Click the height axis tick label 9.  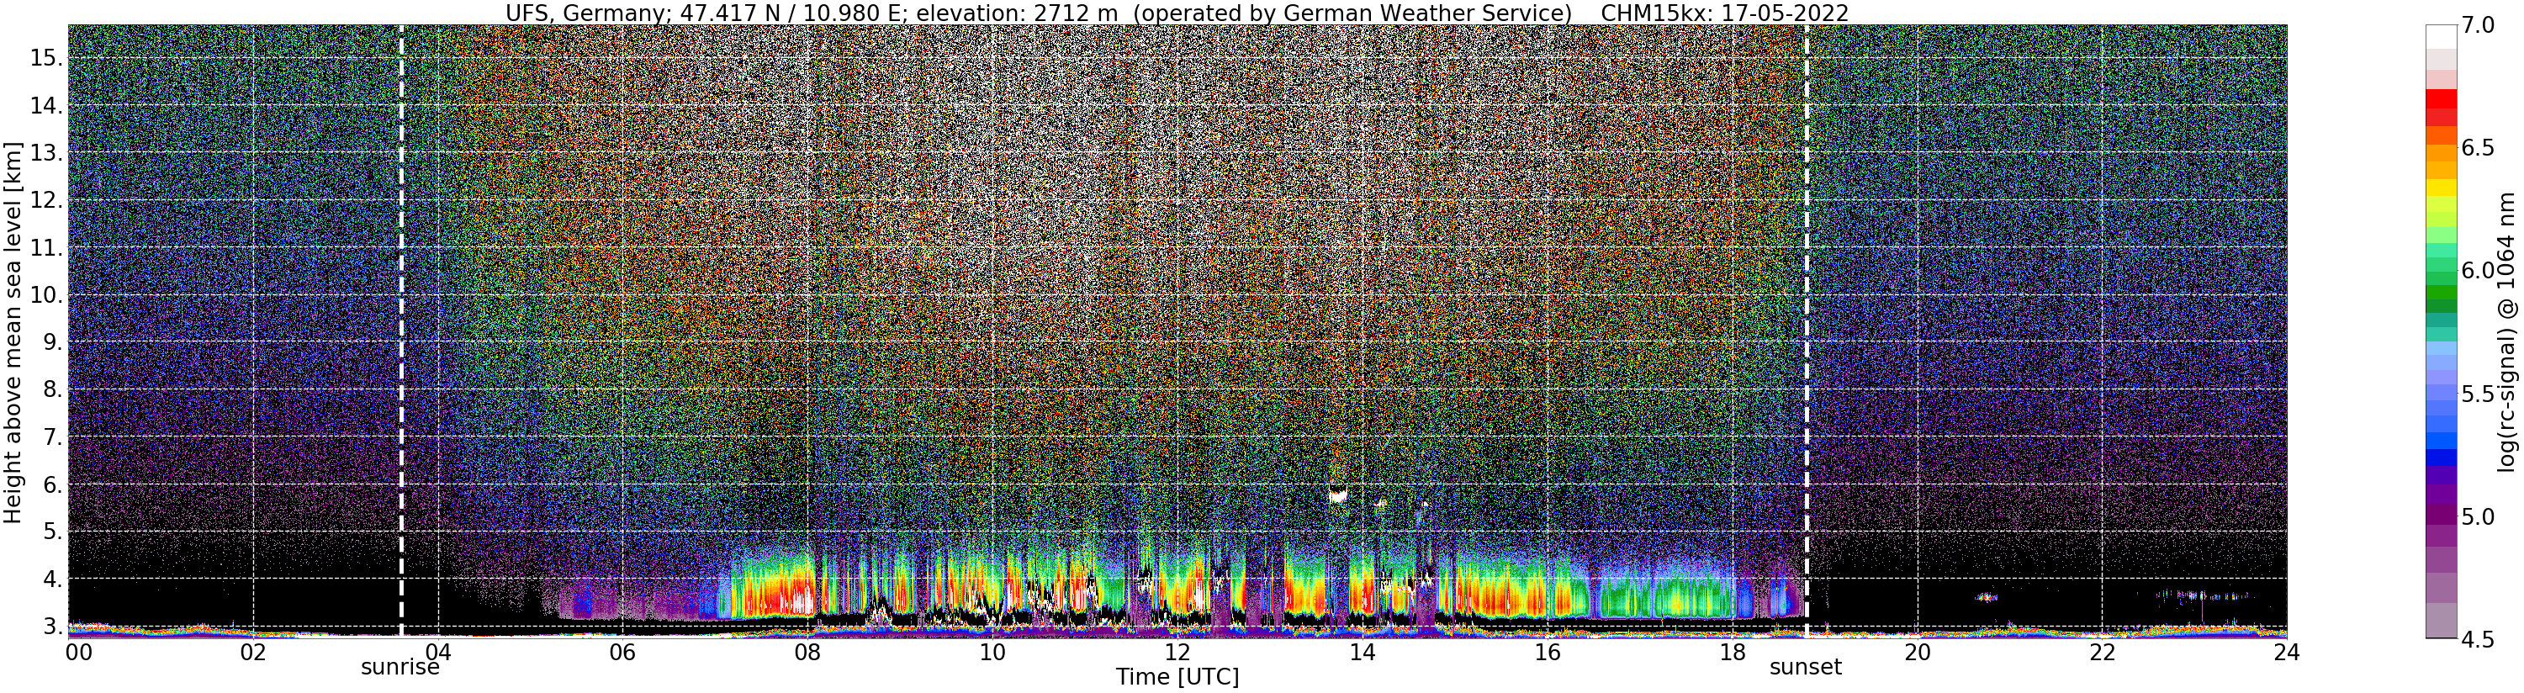(x=54, y=342)
